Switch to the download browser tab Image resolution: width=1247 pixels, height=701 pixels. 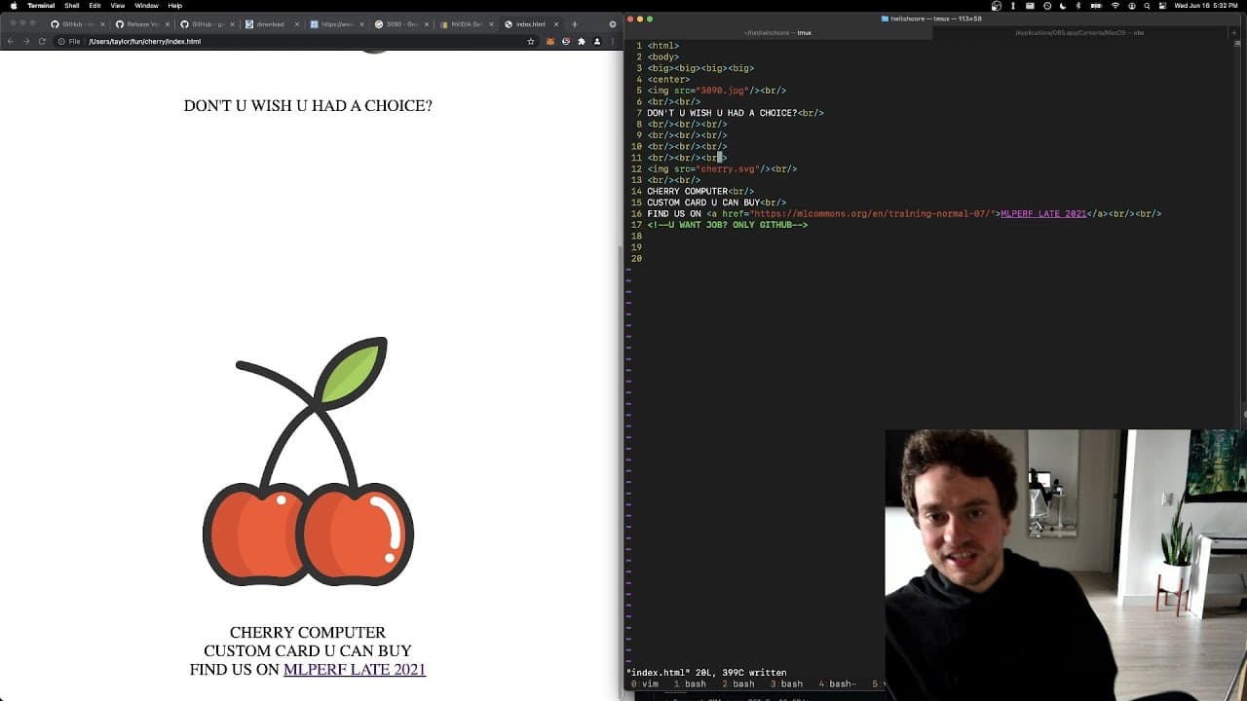[x=270, y=24]
